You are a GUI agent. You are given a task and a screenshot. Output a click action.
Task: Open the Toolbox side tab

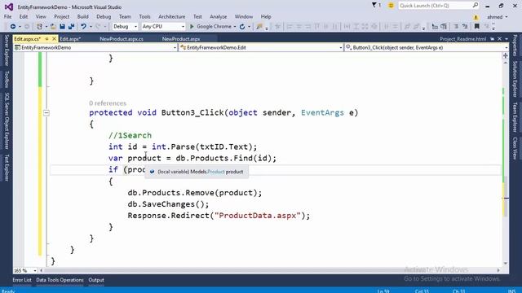(7, 79)
